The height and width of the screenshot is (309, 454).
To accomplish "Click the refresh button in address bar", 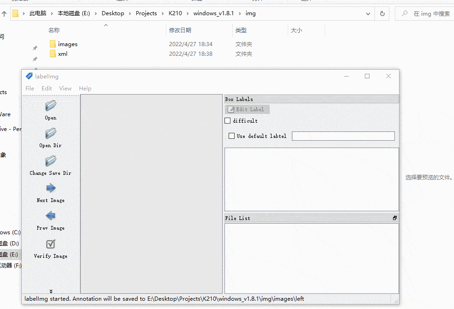I will pyautogui.click(x=382, y=13).
